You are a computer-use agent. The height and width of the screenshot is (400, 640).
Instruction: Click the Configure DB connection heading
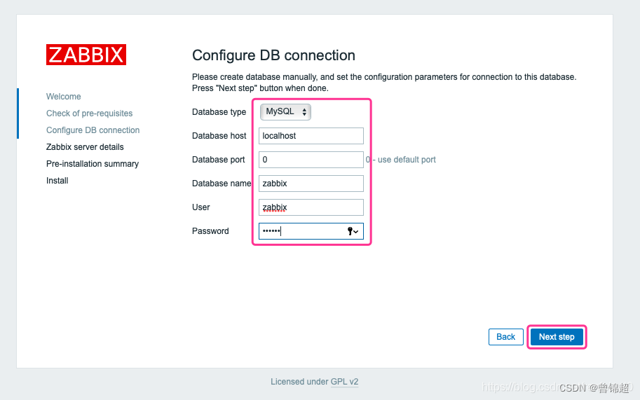pos(273,55)
